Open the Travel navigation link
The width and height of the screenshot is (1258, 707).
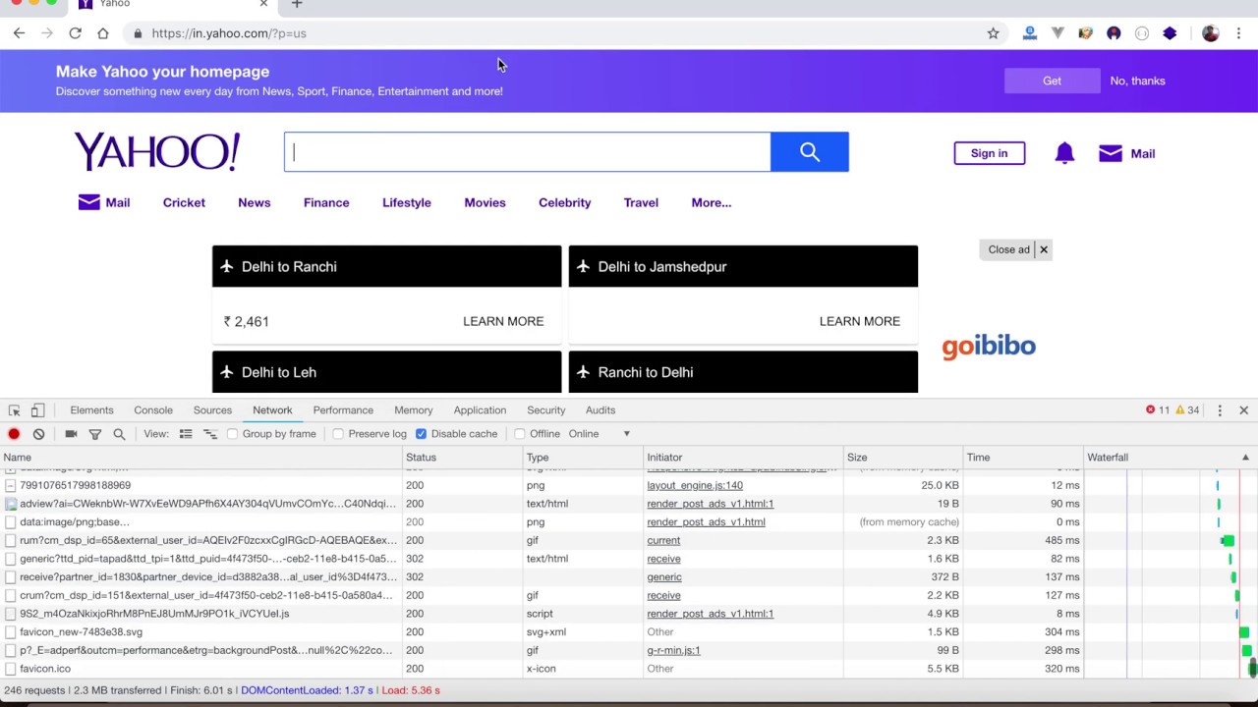(x=641, y=203)
